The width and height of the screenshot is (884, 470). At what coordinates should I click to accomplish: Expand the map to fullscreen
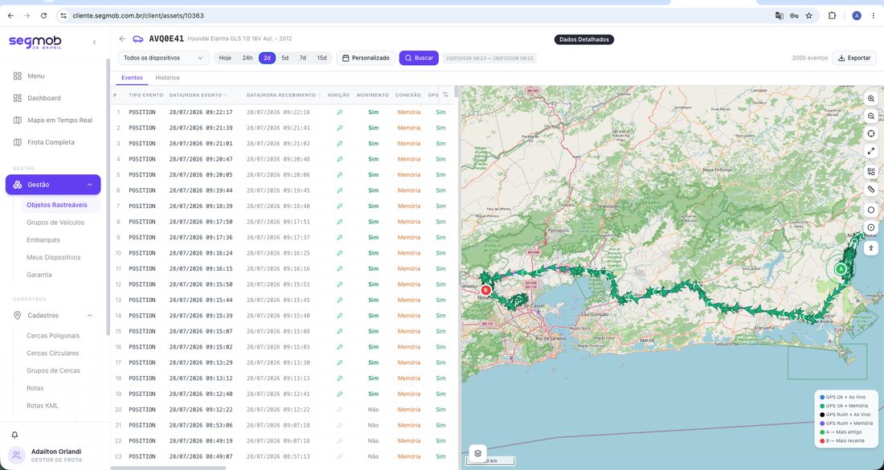(x=871, y=151)
